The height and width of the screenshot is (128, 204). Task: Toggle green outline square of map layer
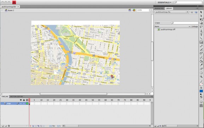(27, 103)
